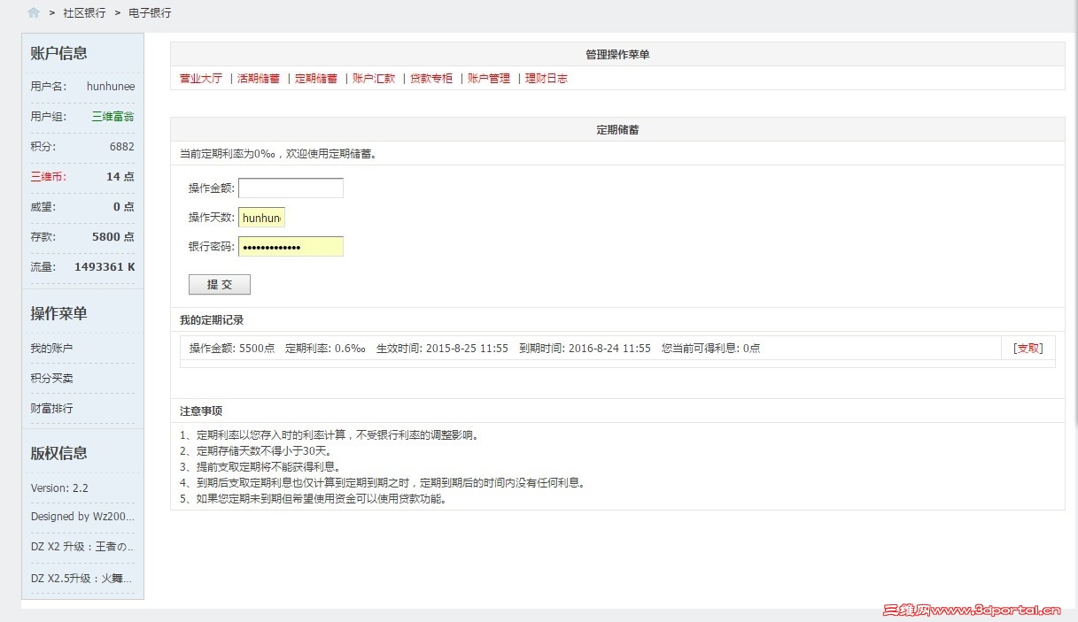
Task: Open 电子银行 breadcrumb link
Action: (150, 12)
